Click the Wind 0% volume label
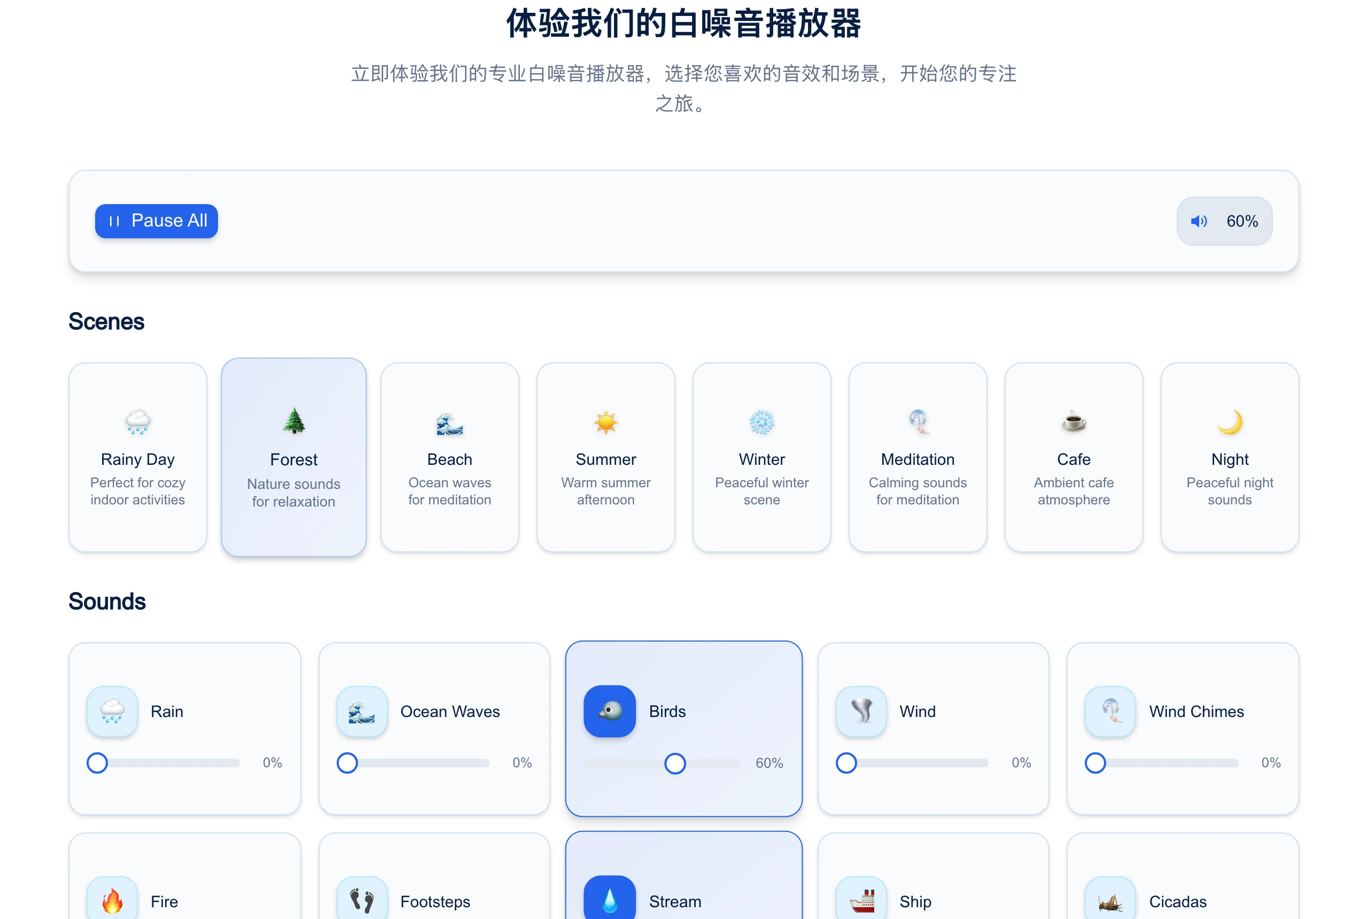This screenshot has height=919, width=1368. 1021,762
